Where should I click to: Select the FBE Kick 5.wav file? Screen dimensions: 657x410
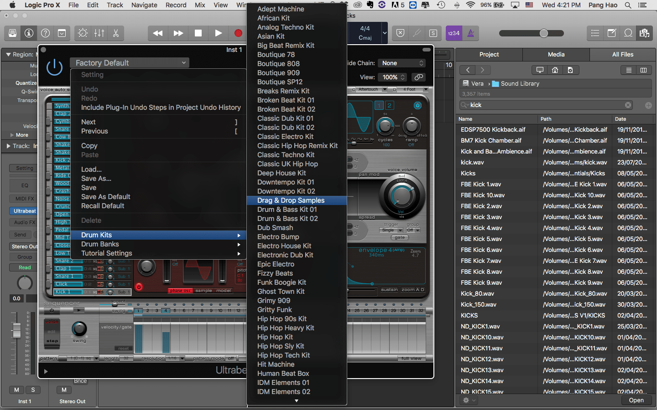481,239
